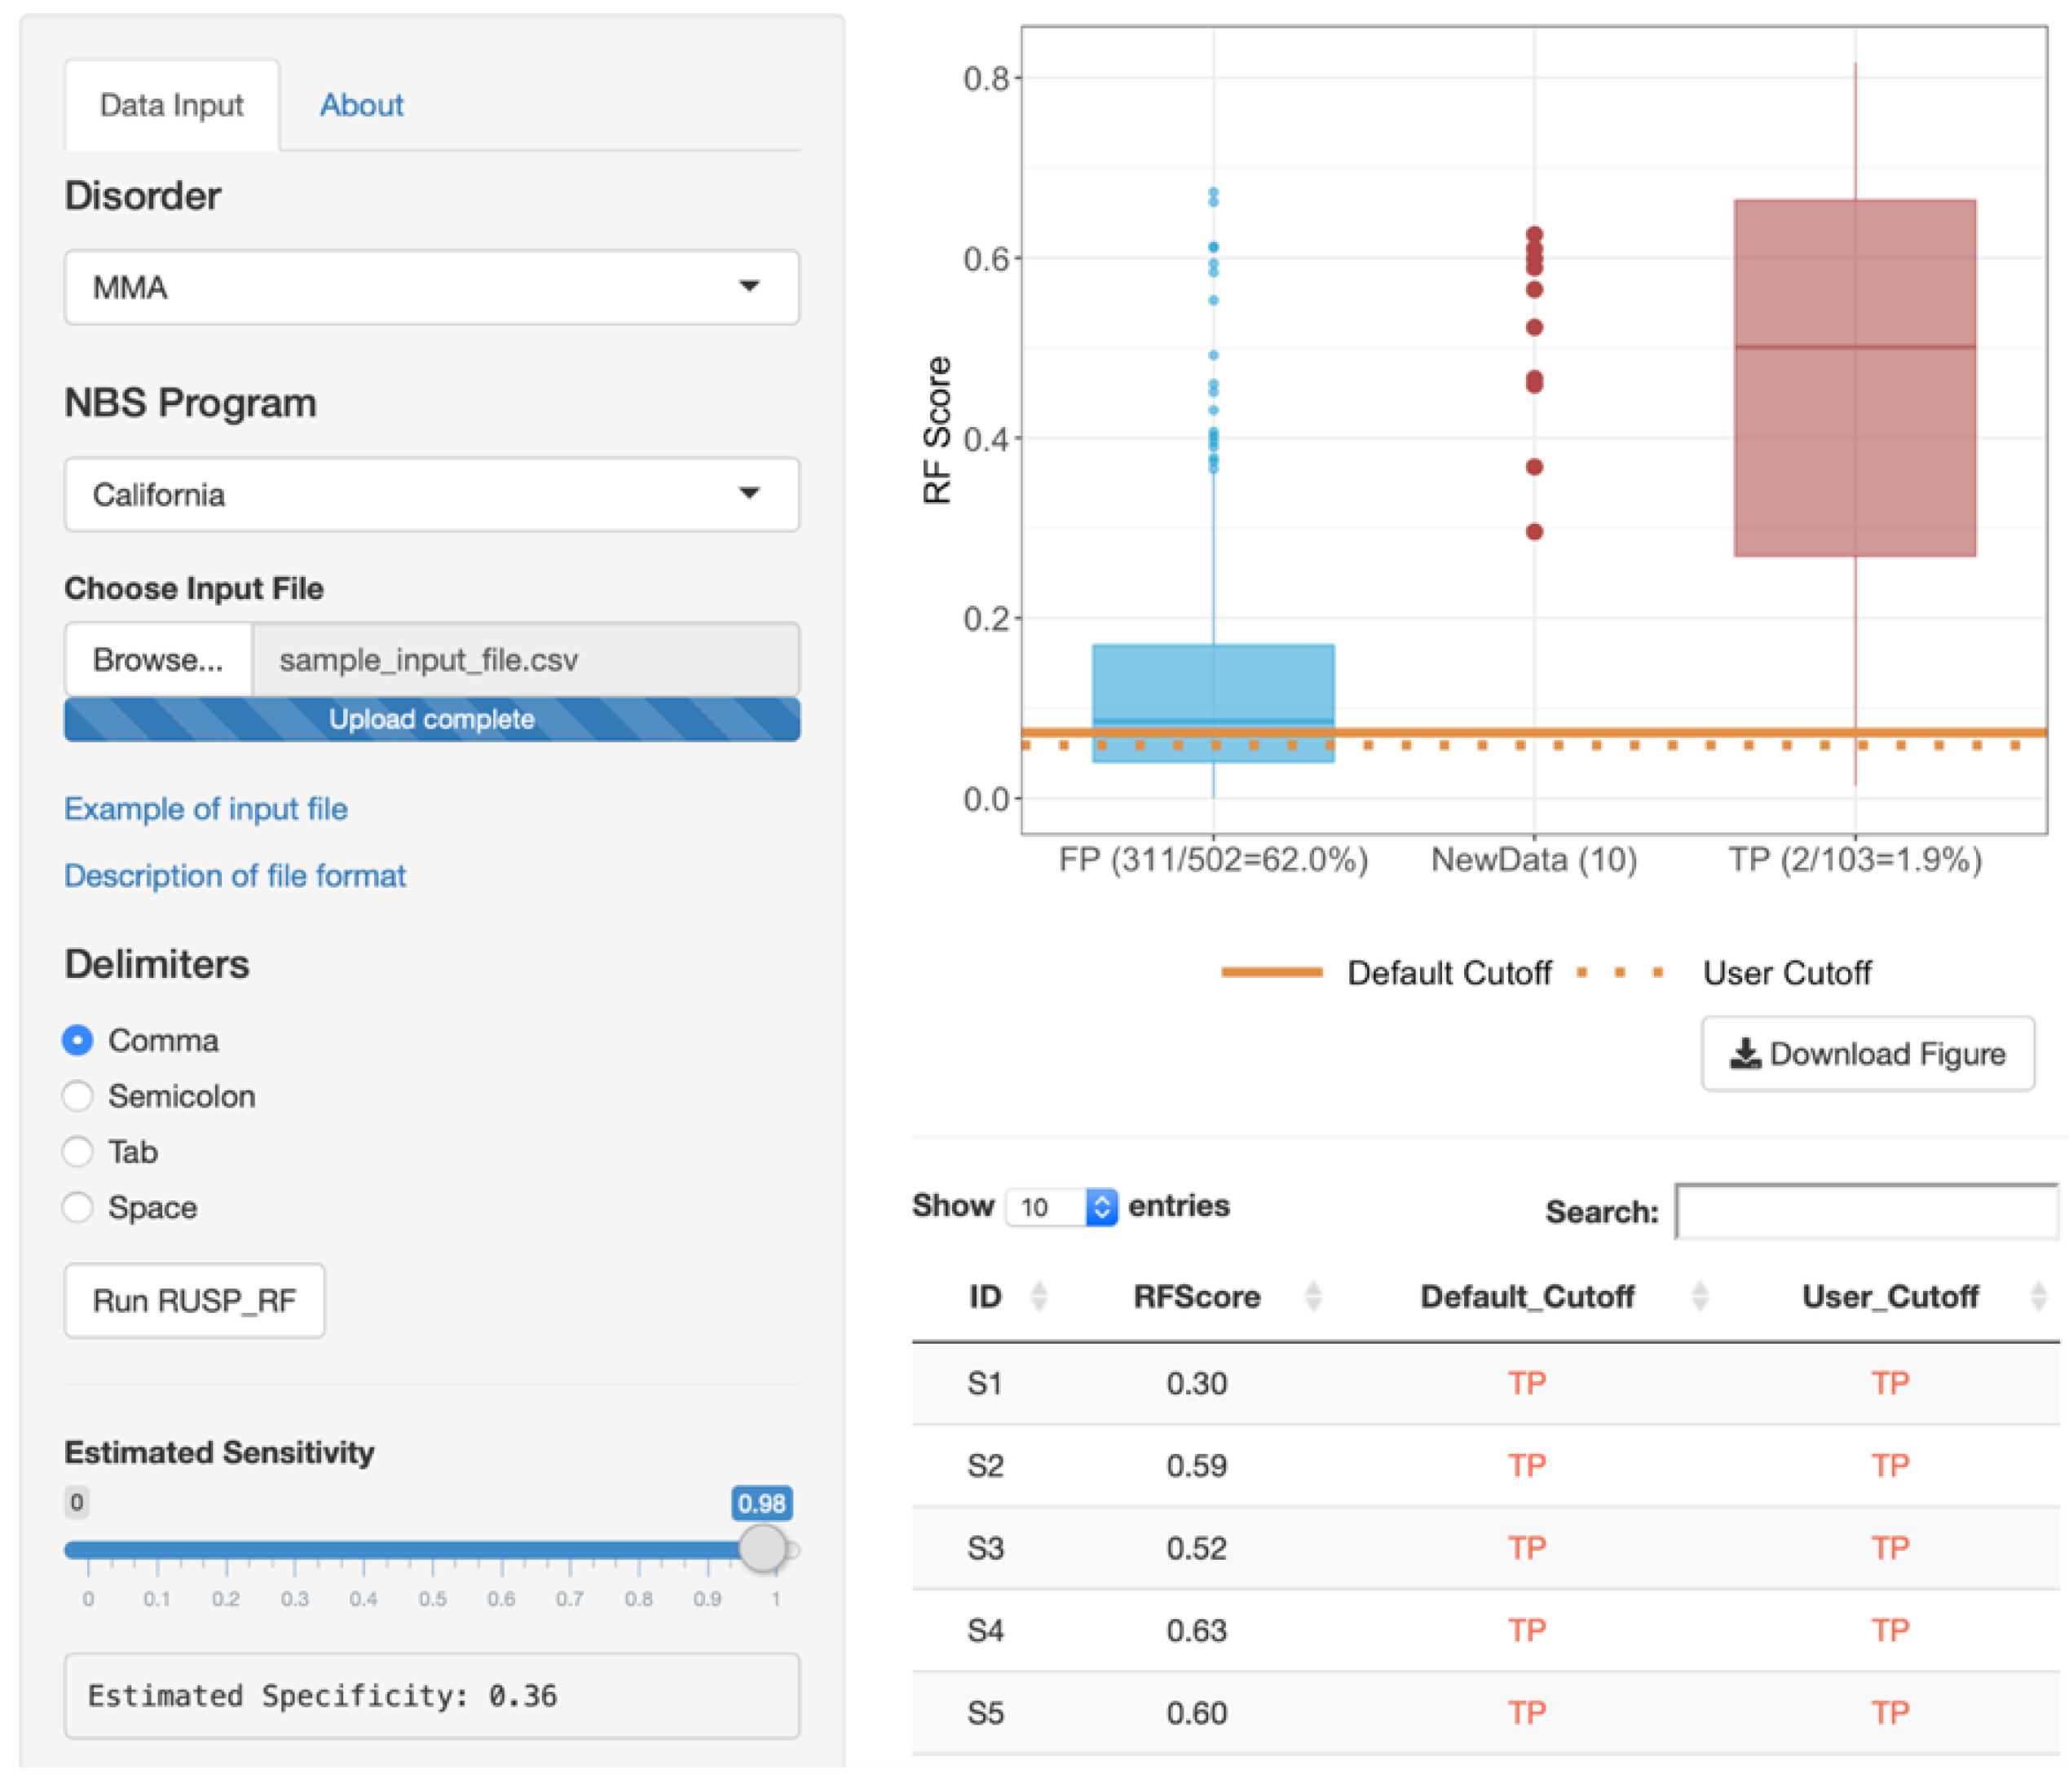Click the ID column sort arrows
2069x1792 pixels.
tap(1039, 1296)
